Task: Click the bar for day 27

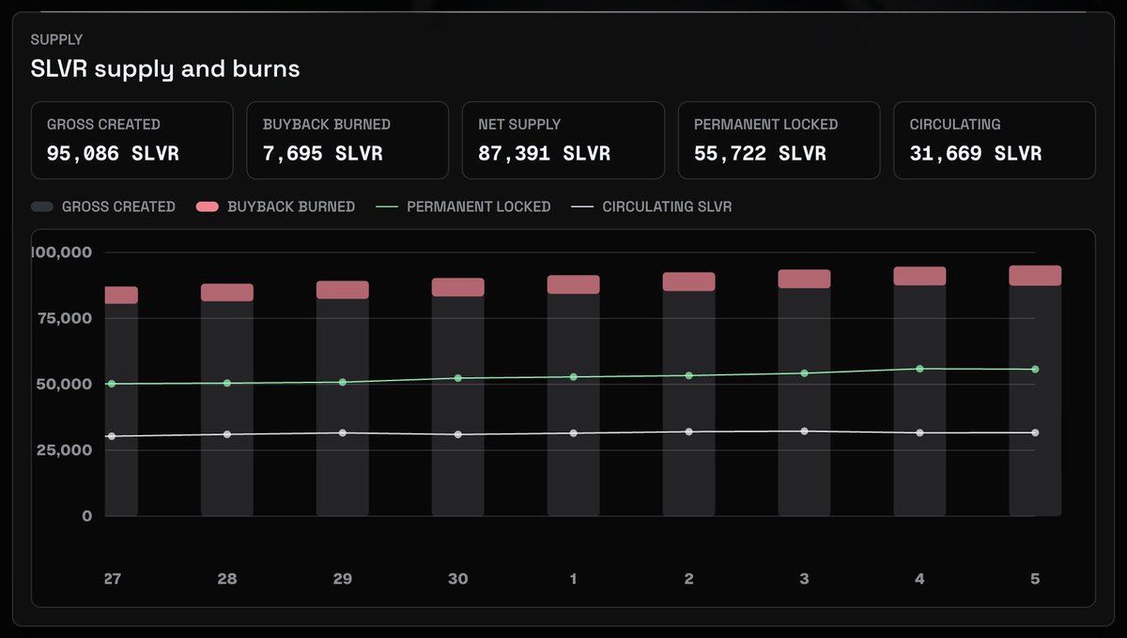Action: [x=121, y=402]
